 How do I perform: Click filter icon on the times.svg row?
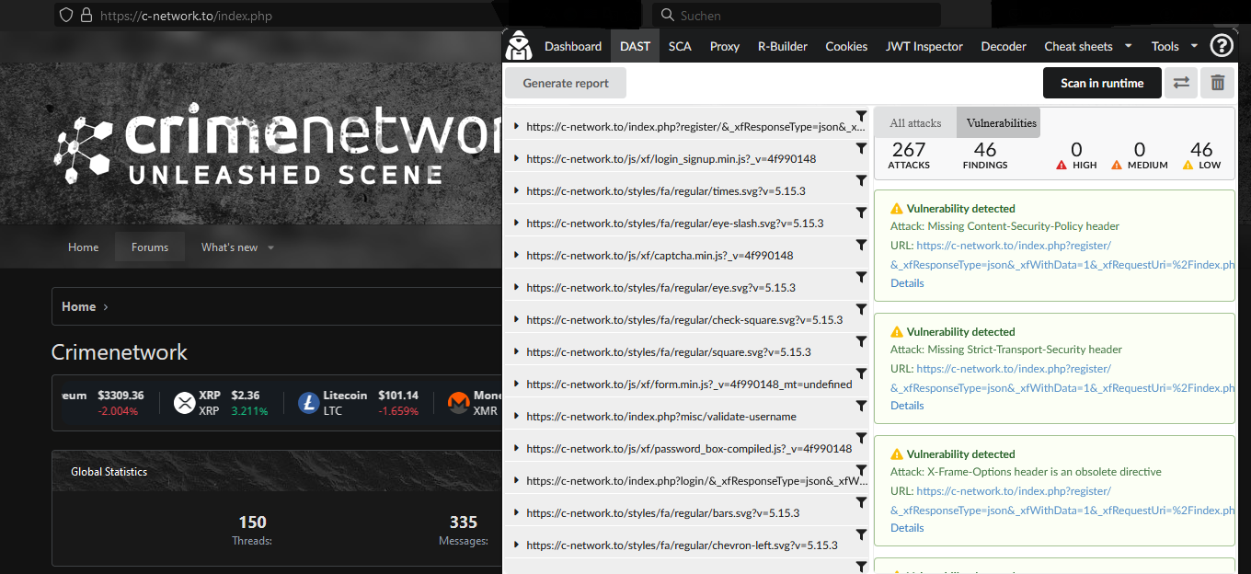click(861, 180)
